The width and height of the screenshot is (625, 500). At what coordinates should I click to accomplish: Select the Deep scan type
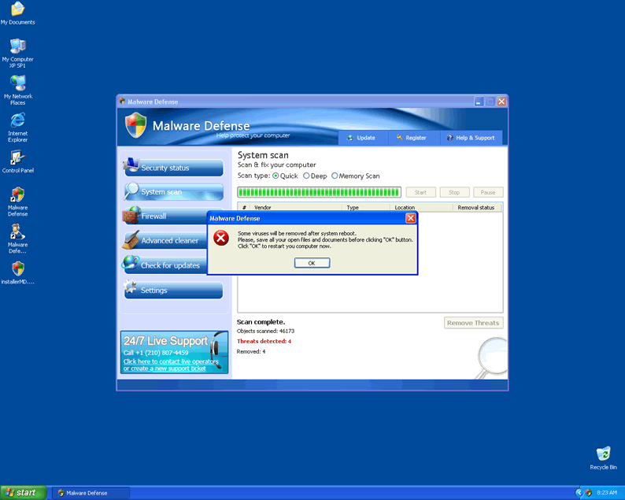coord(306,176)
